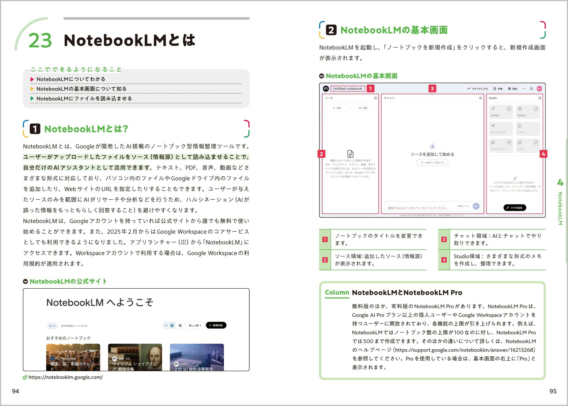The image size is (568, 406).
Task: Click the メモを追加 button
Action: (x=515, y=208)
